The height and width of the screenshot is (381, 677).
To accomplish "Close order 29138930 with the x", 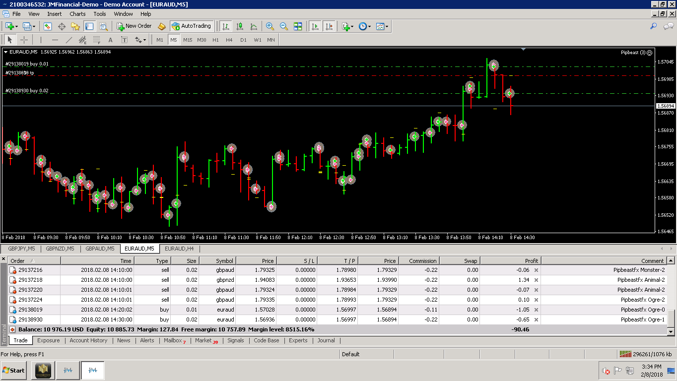I will pyautogui.click(x=536, y=319).
